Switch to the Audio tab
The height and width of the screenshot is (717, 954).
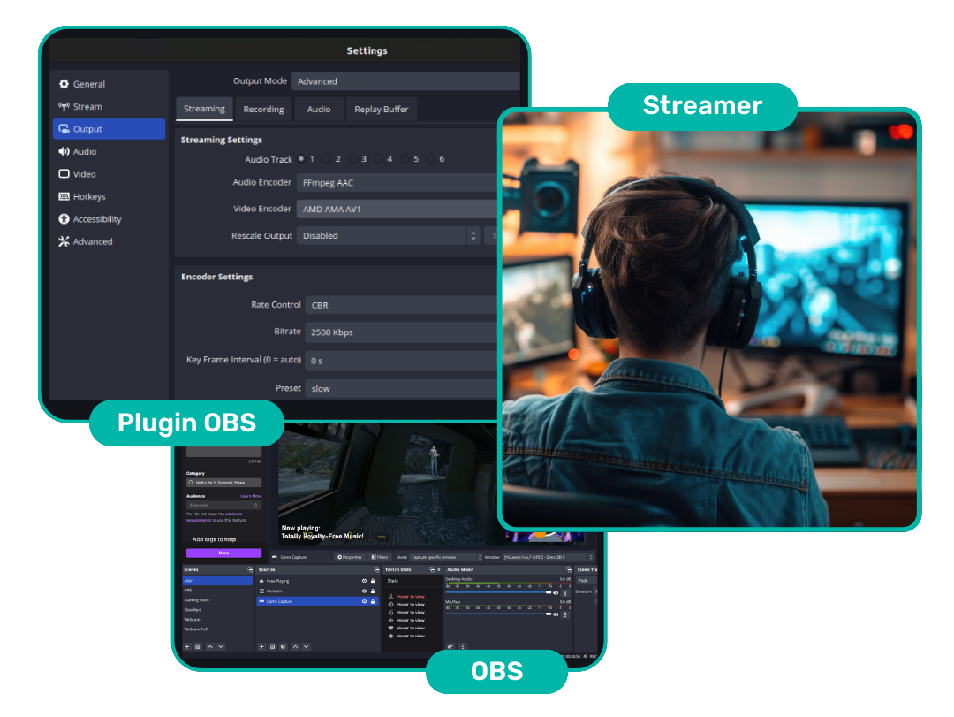(319, 109)
